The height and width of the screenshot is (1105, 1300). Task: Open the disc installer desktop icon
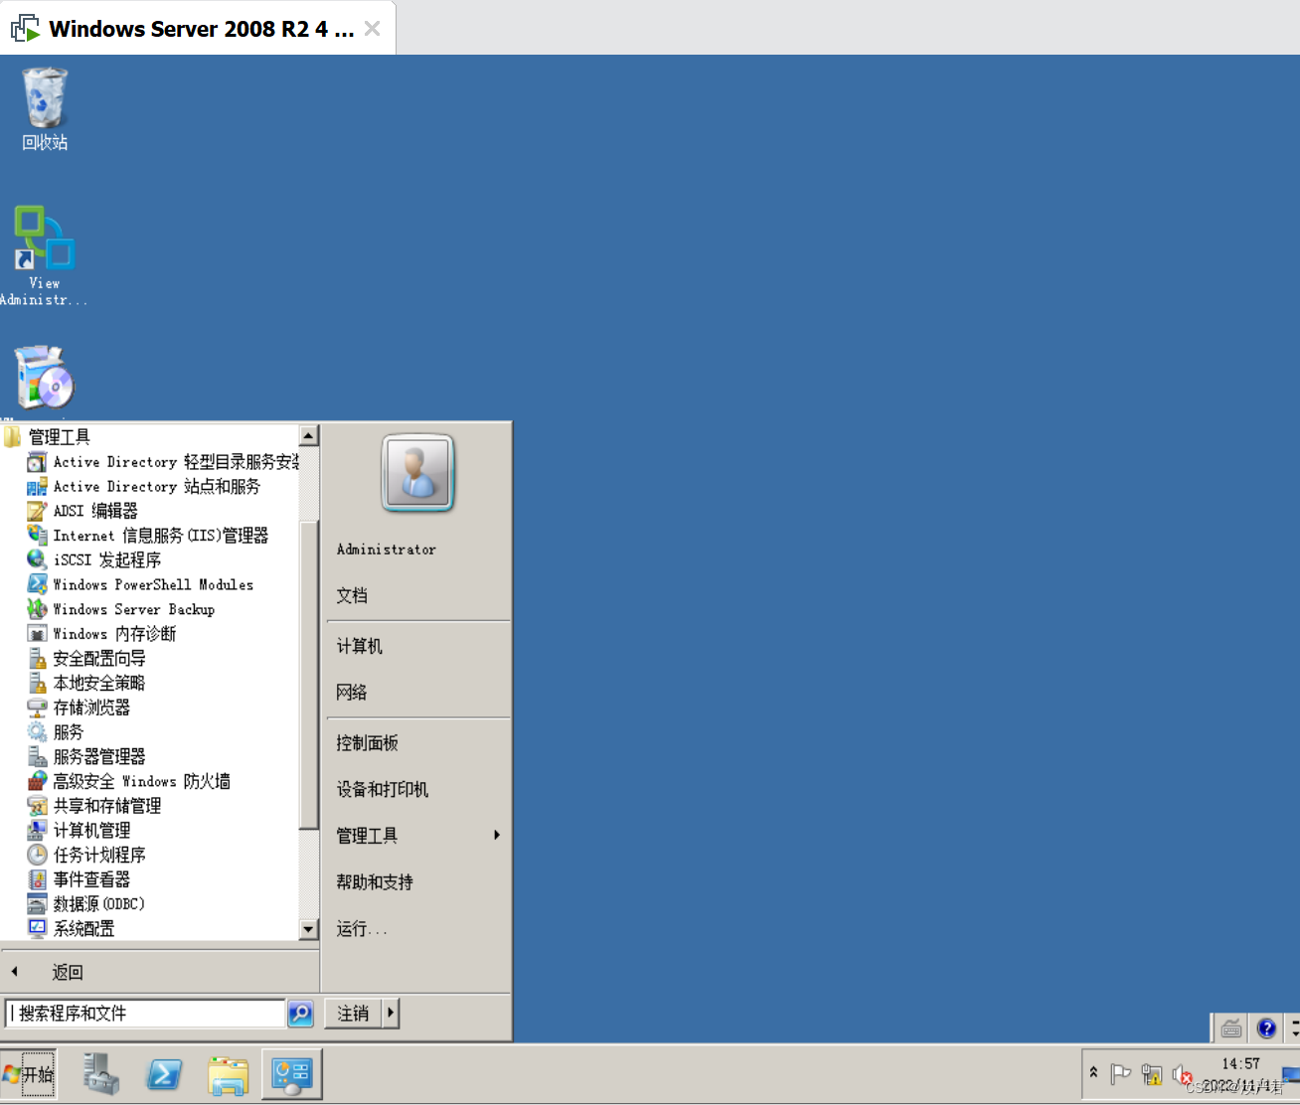click(44, 378)
